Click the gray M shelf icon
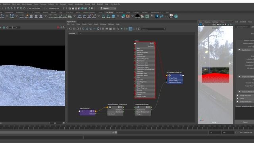Viewport: 254px width, 143px height. [x=152, y=16]
